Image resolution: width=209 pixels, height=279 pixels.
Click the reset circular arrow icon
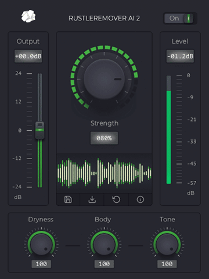point(116,199)
